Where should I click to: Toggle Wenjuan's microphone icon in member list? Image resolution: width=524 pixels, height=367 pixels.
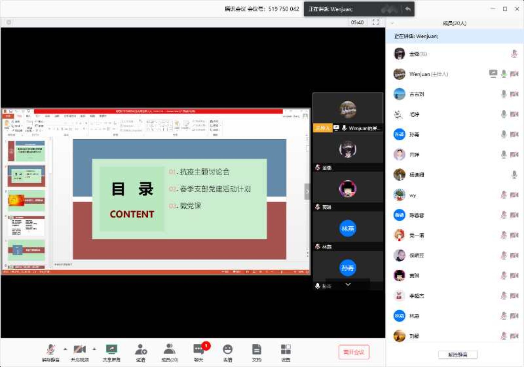pos(503,74)
